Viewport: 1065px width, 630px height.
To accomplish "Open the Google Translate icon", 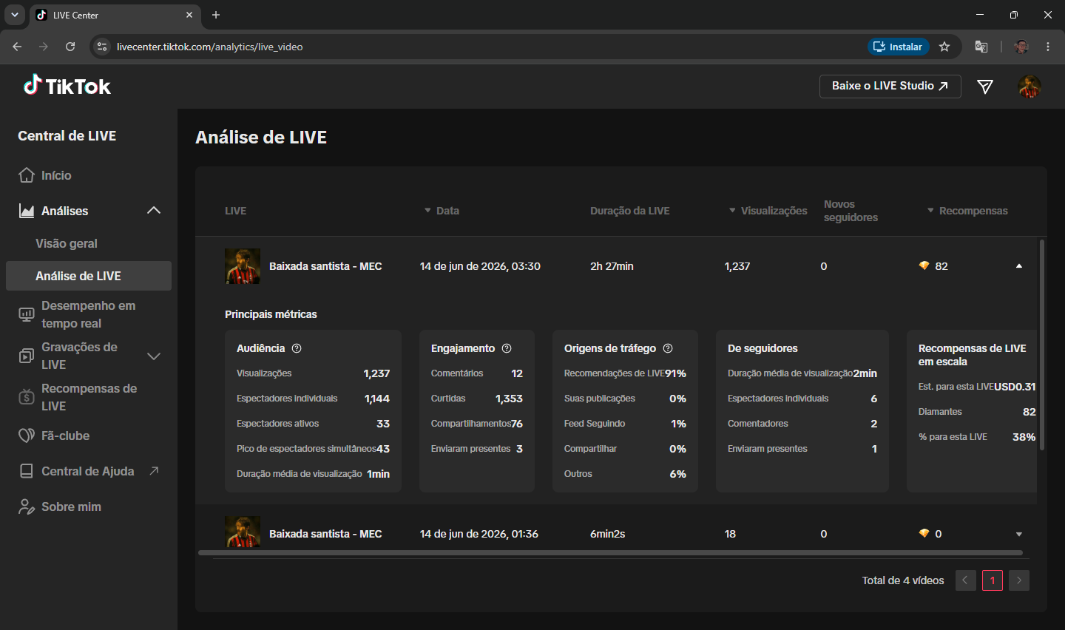I will pos(981,47).
